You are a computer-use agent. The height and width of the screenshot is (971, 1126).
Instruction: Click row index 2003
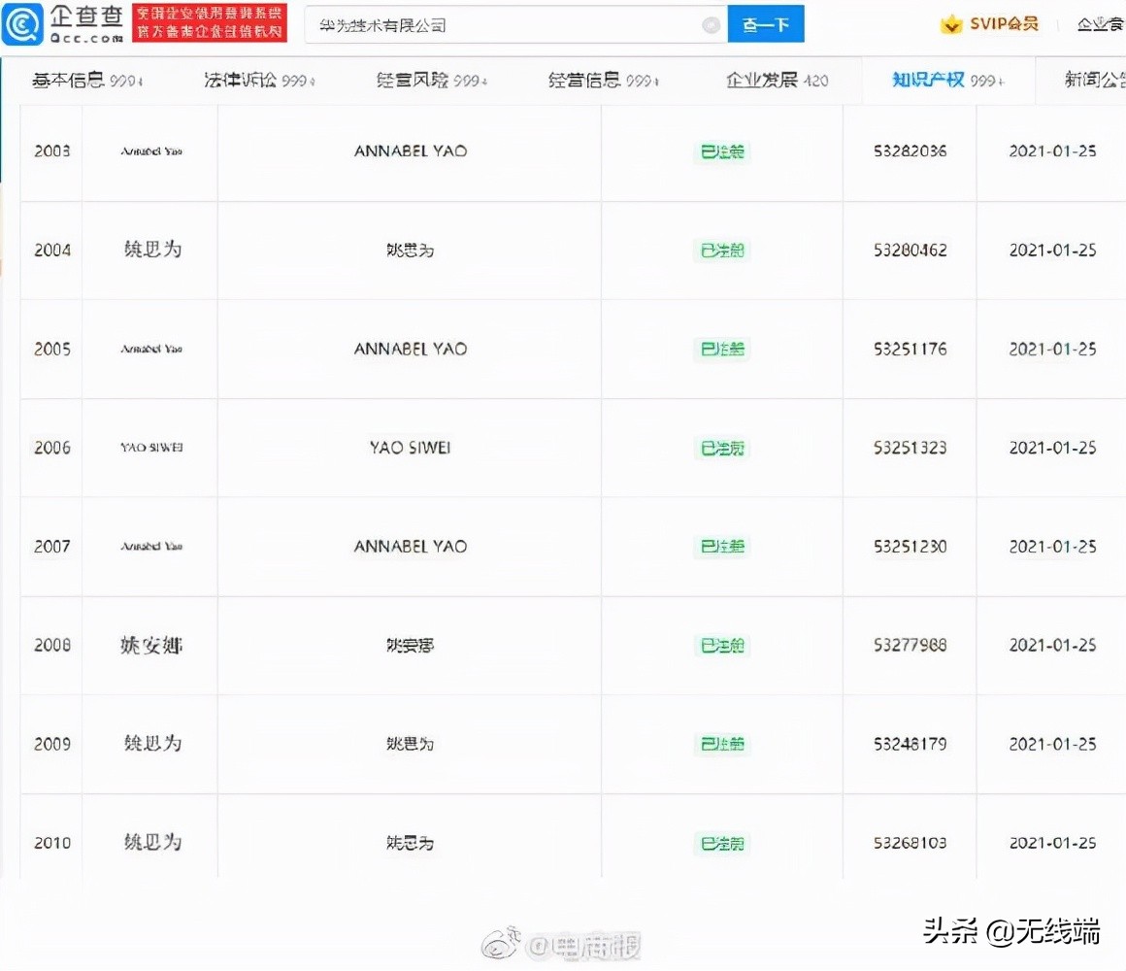(52, 151)
